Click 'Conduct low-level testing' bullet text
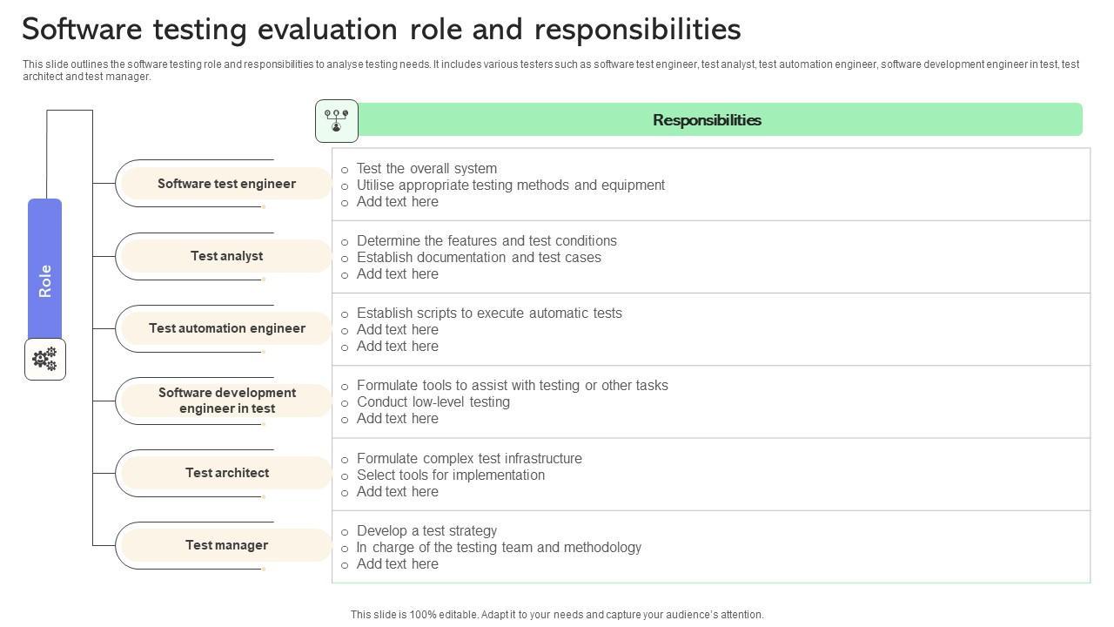 coord(433,402)
